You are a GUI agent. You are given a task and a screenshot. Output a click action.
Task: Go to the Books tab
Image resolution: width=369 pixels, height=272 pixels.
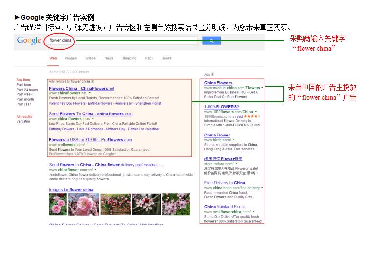coord(166,58)
